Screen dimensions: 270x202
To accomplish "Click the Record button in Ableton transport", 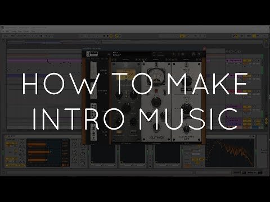I will pyautogui.click(x=111, y=36).
